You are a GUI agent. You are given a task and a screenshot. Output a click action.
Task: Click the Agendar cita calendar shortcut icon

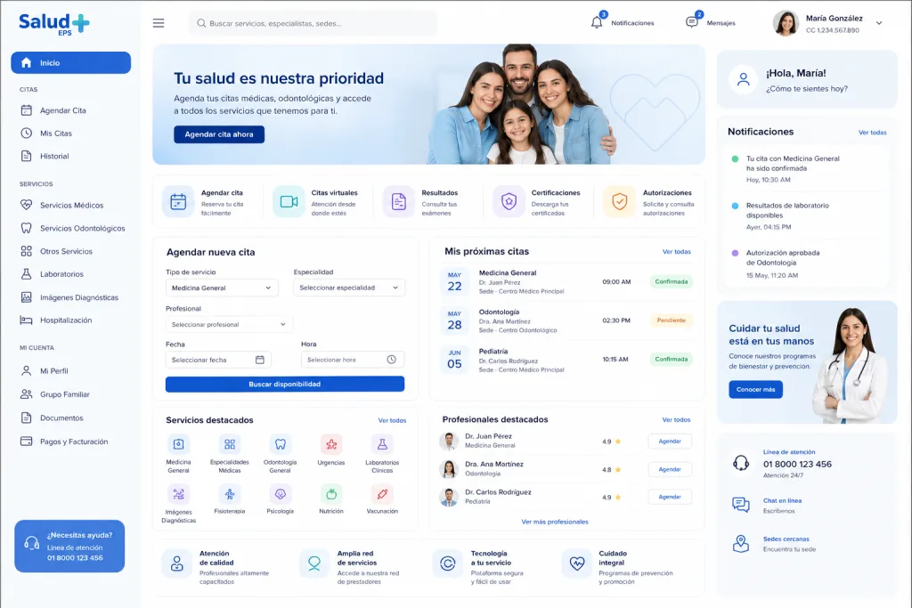pos(178,202)
